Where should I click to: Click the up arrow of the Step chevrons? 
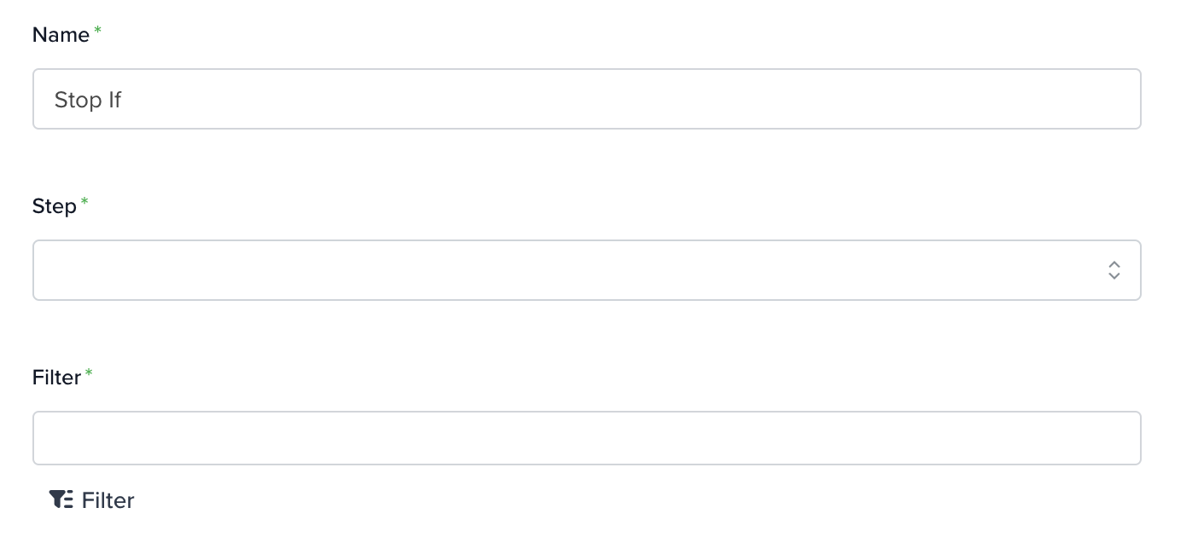[x=1114, y=264]
